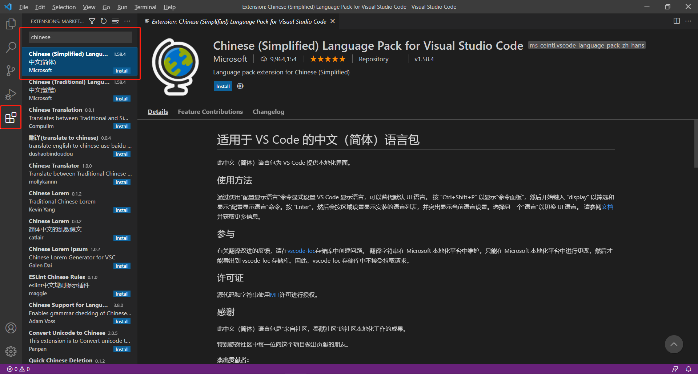This screenshot has height=374, width=698.
Task: Open the Source Control view
Action: [11, 70]
